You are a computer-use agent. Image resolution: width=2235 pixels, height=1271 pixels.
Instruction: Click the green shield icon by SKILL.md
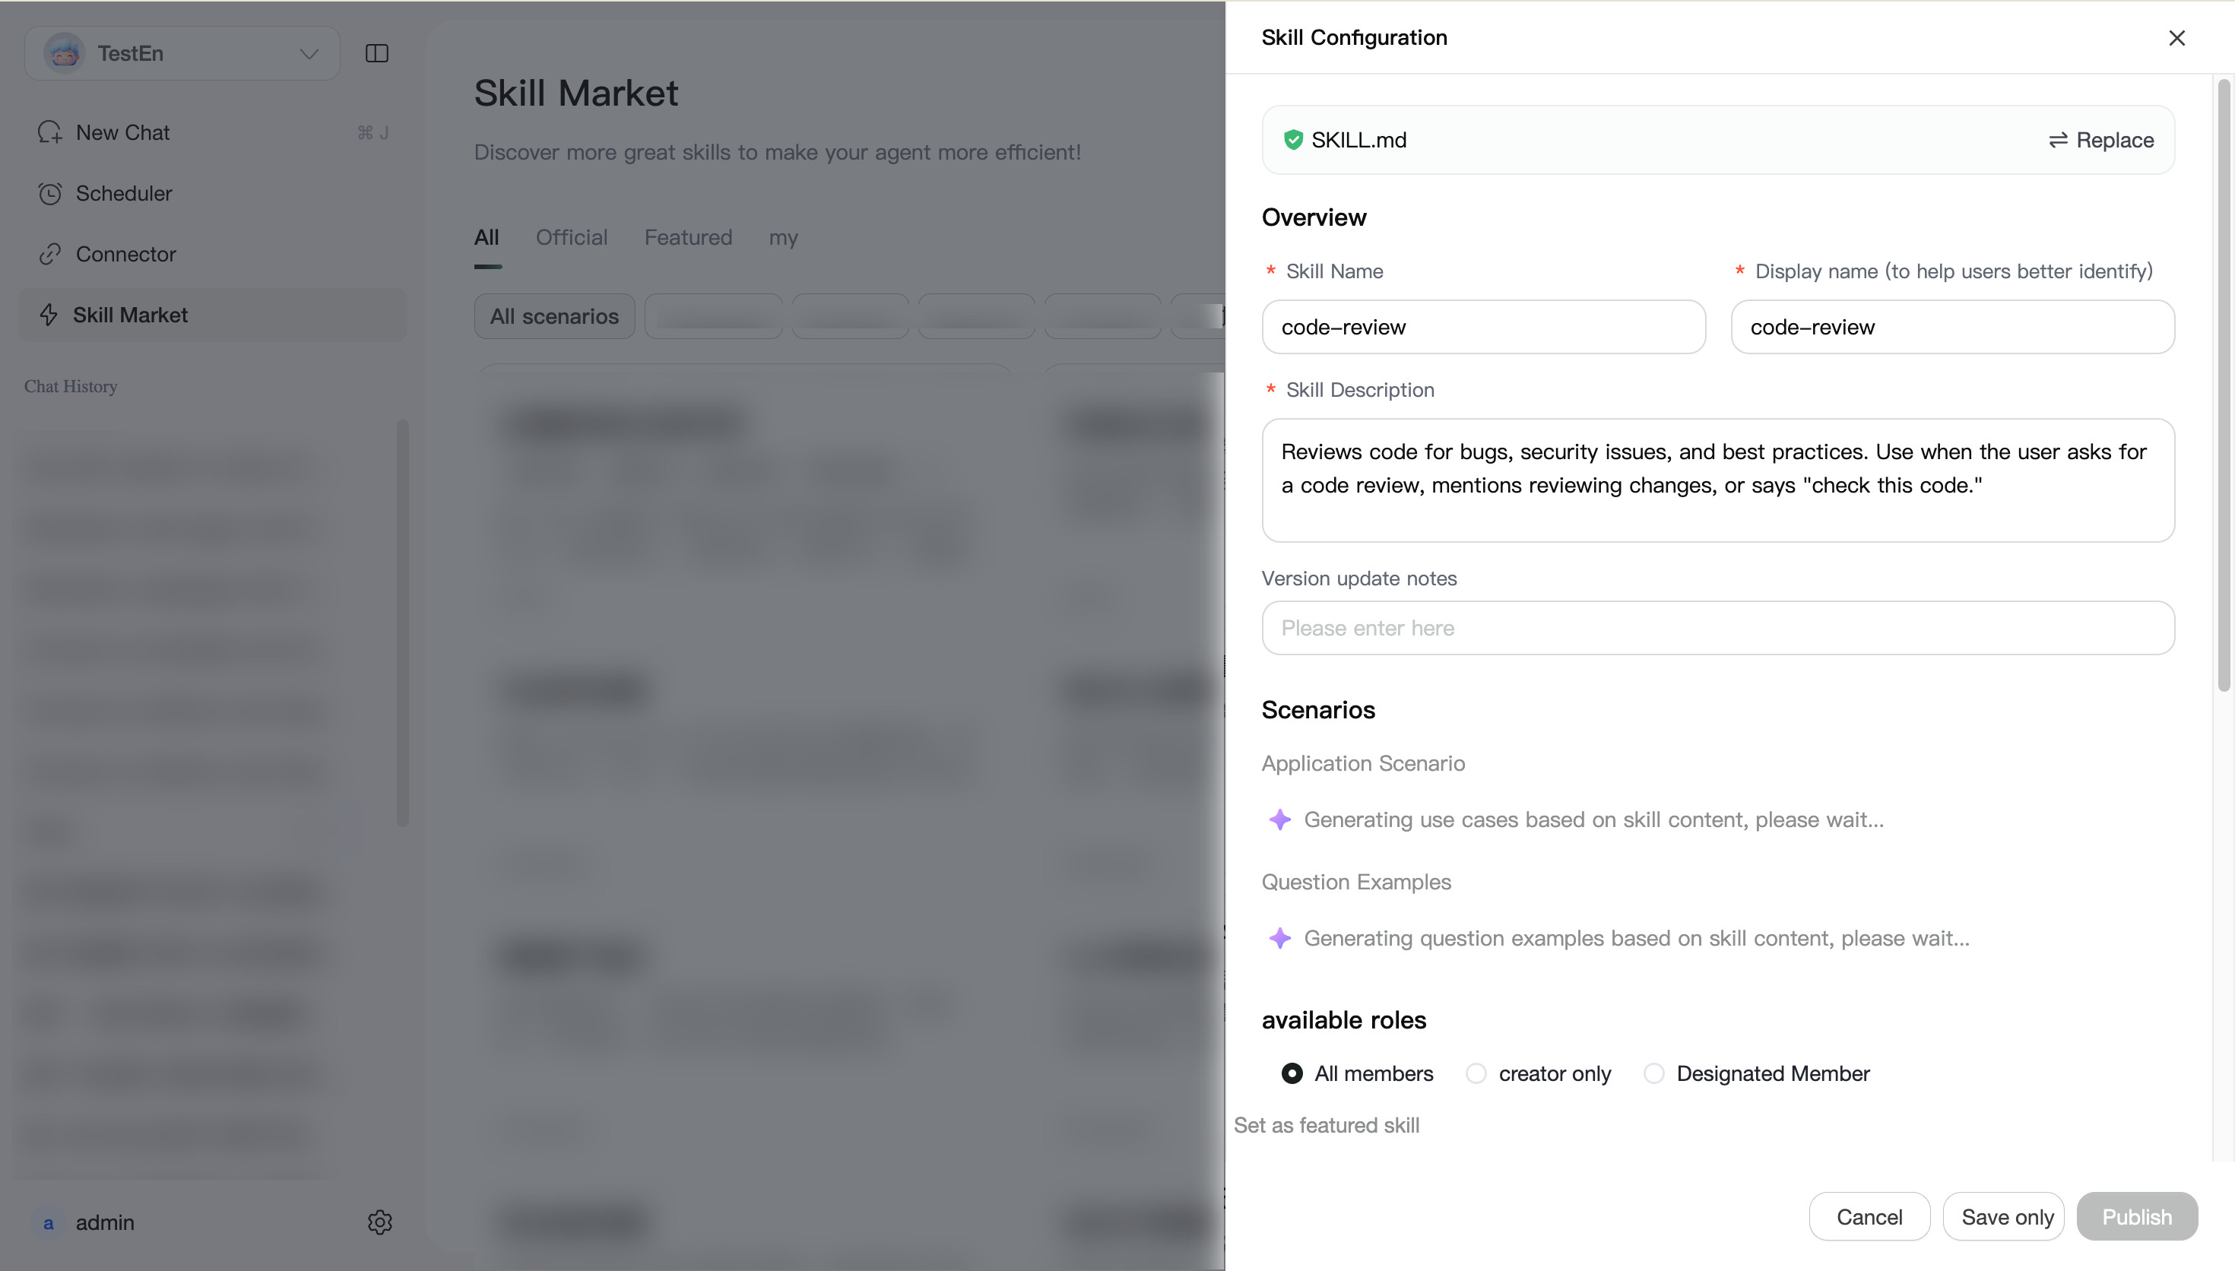point(1293,140)
